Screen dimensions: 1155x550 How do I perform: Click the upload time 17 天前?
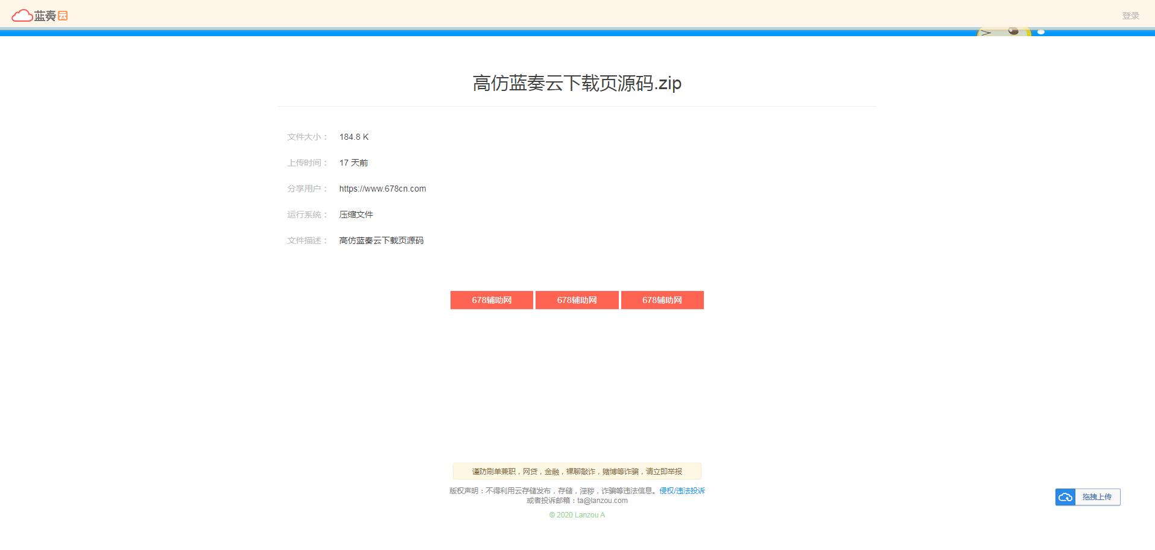[353, 163]
